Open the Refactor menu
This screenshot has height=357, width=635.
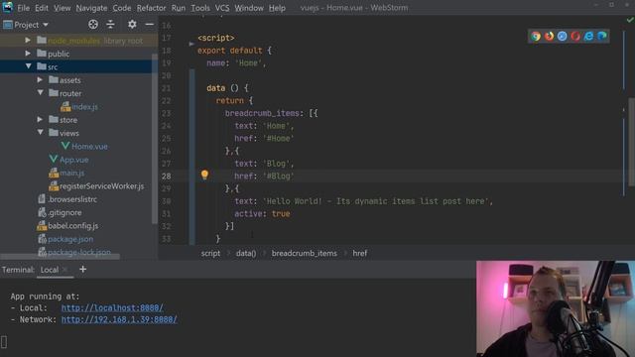click(151, 8)
